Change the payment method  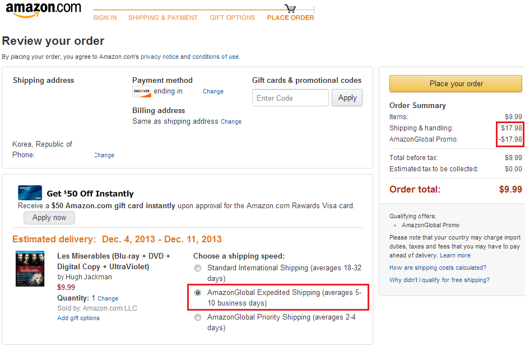pyautogui.click(x=213, y=92)
